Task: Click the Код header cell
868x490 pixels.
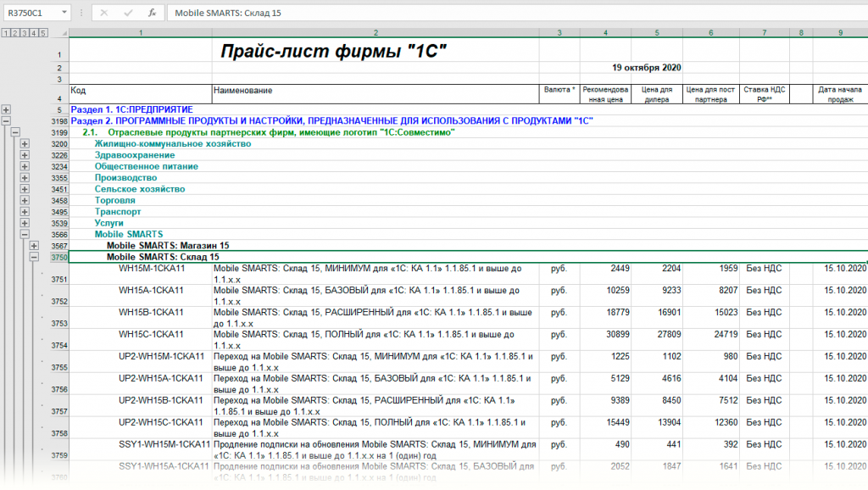Action: [141, 94]
